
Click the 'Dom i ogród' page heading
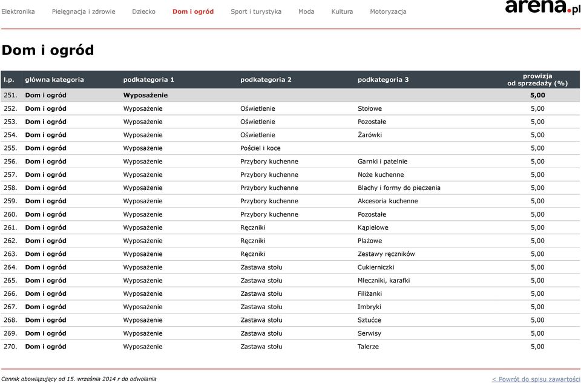(48, 50)
